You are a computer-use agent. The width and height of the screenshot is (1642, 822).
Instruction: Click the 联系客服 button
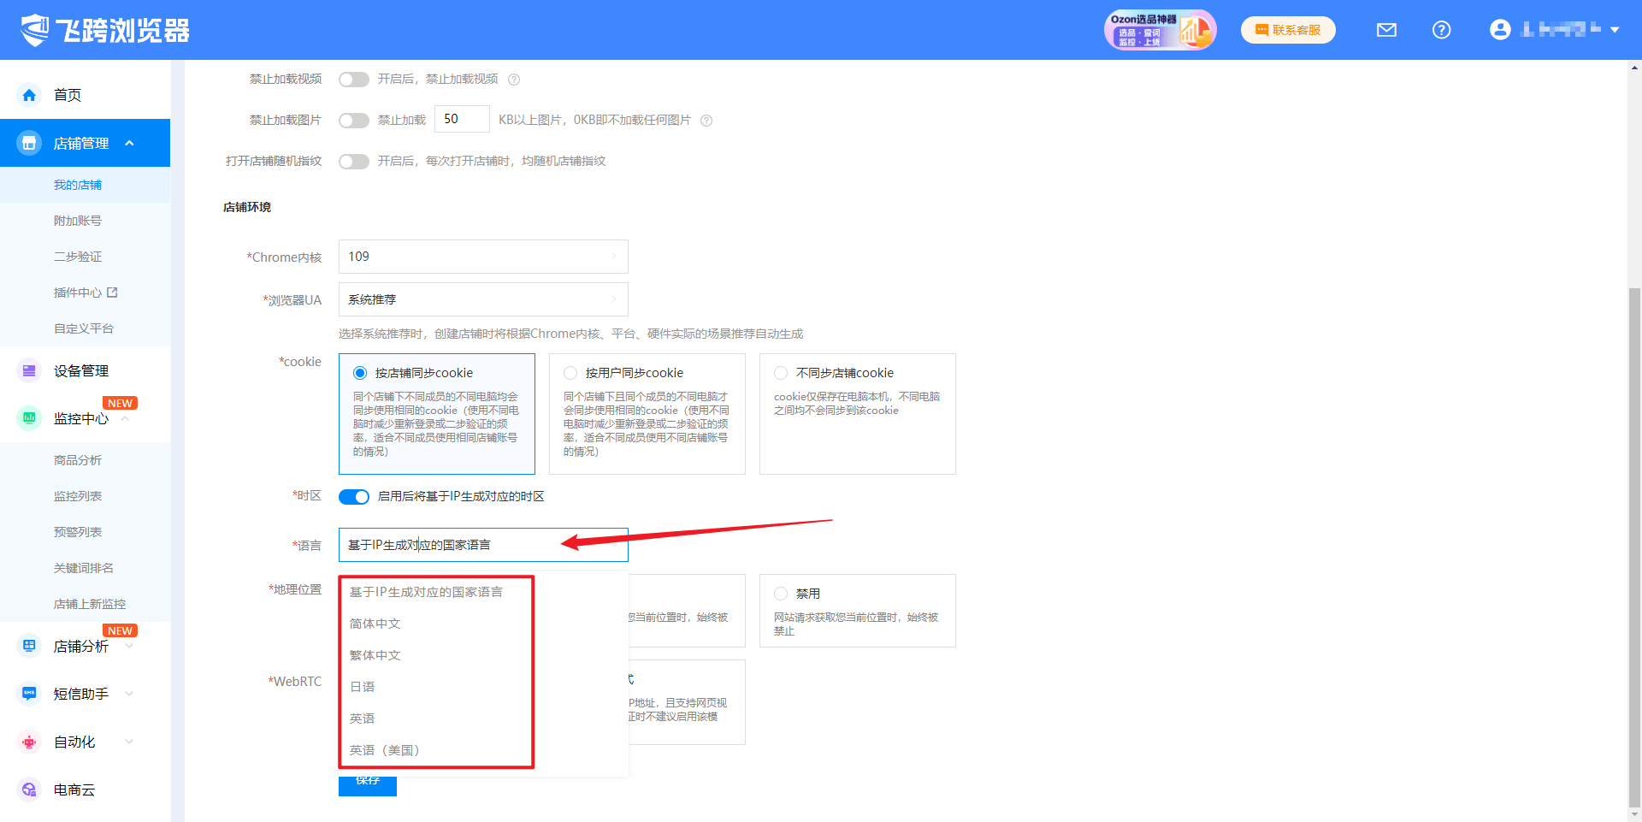[x=1288, y=30]
